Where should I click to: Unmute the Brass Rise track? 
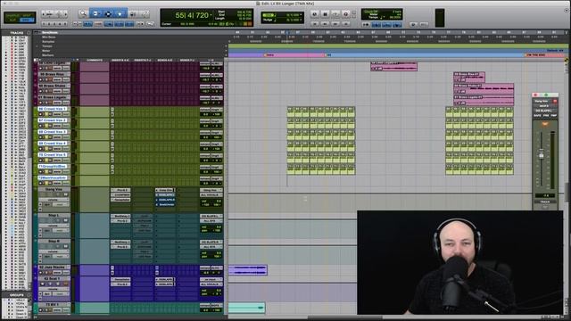(51, 79)
